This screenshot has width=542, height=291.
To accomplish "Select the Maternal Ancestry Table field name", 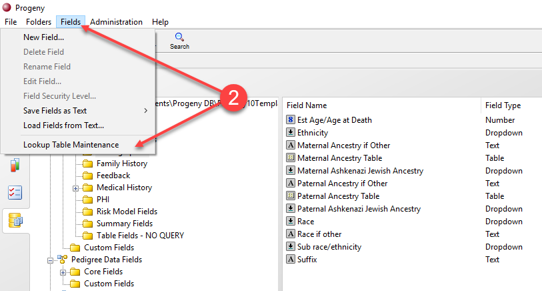I will click(339, 158).
